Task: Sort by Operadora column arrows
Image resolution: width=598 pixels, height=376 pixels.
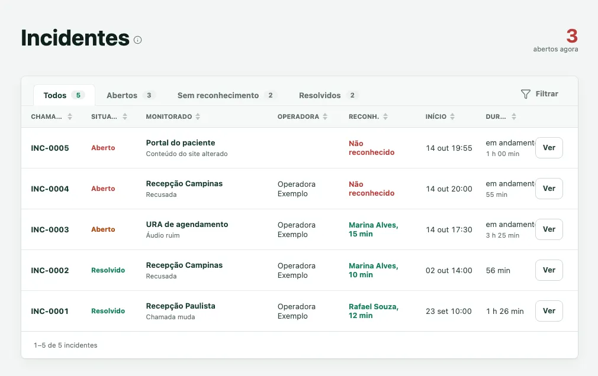Action: click(x=325, y=116)
